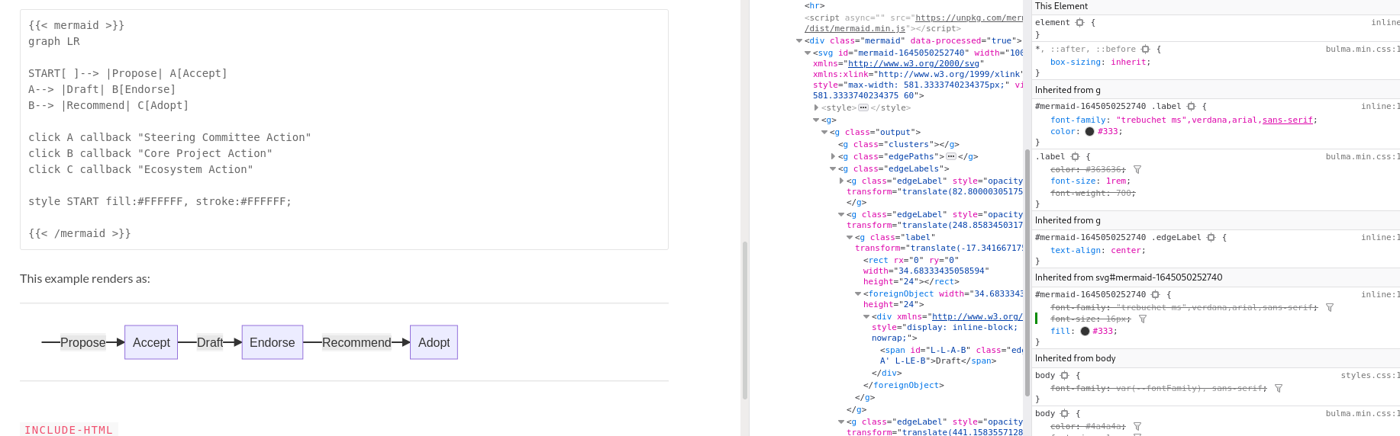Collapse the div xmlns inline-block node

(866, 317)
